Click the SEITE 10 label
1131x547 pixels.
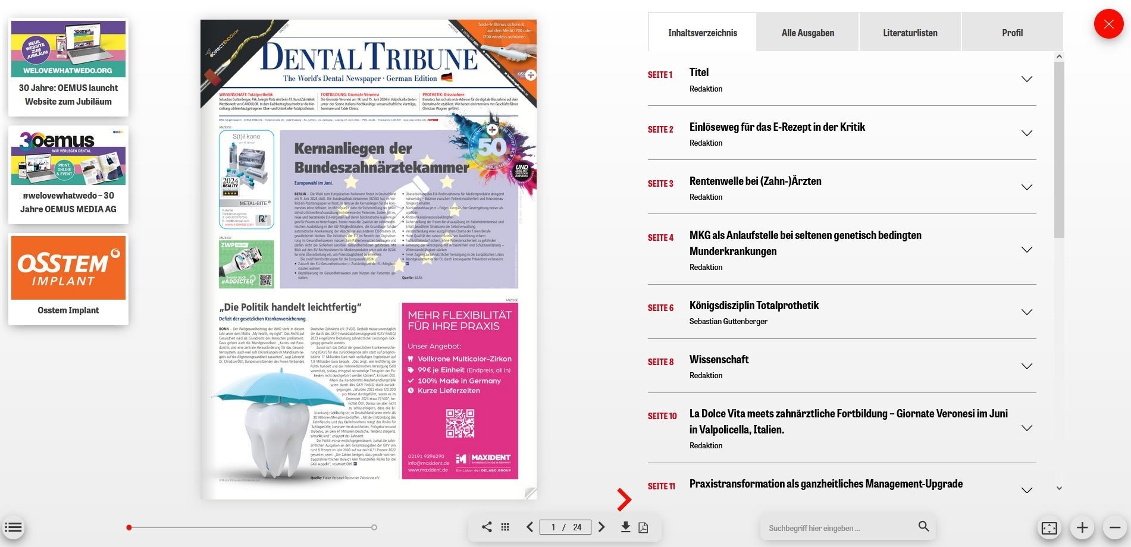[662, 416]
